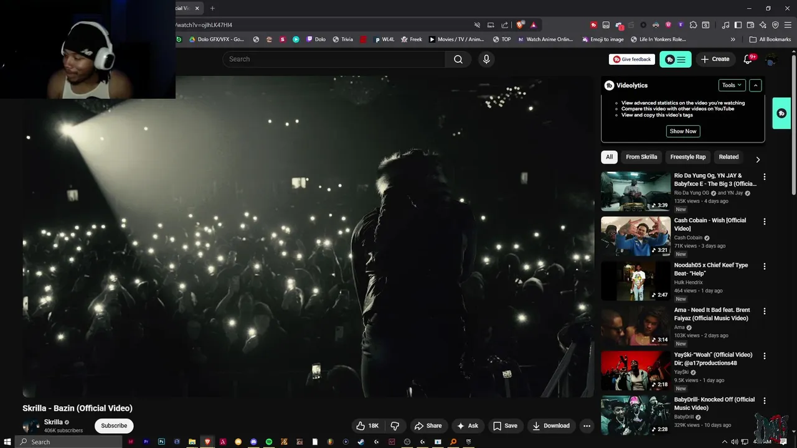The image size is (797, 448).
Task: Open Dolo GFX/VFX bookmark
Action: (x=217, y=39)
